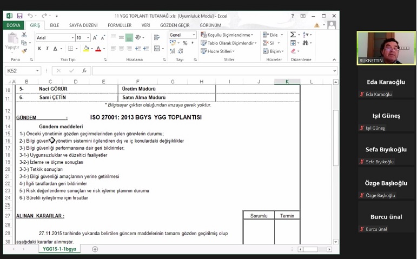Screen dimensions: 417x259
Task: Click the green DOSYA button
Action: point(13,25)
